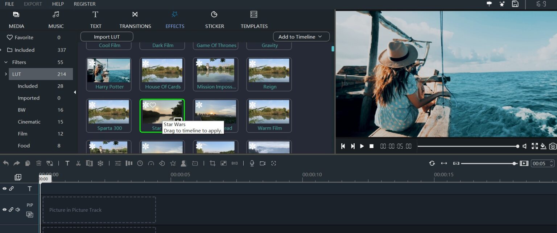Switch to the Transitions tab
The height and width of the screenshot is (233, 557).
(135, 20)
